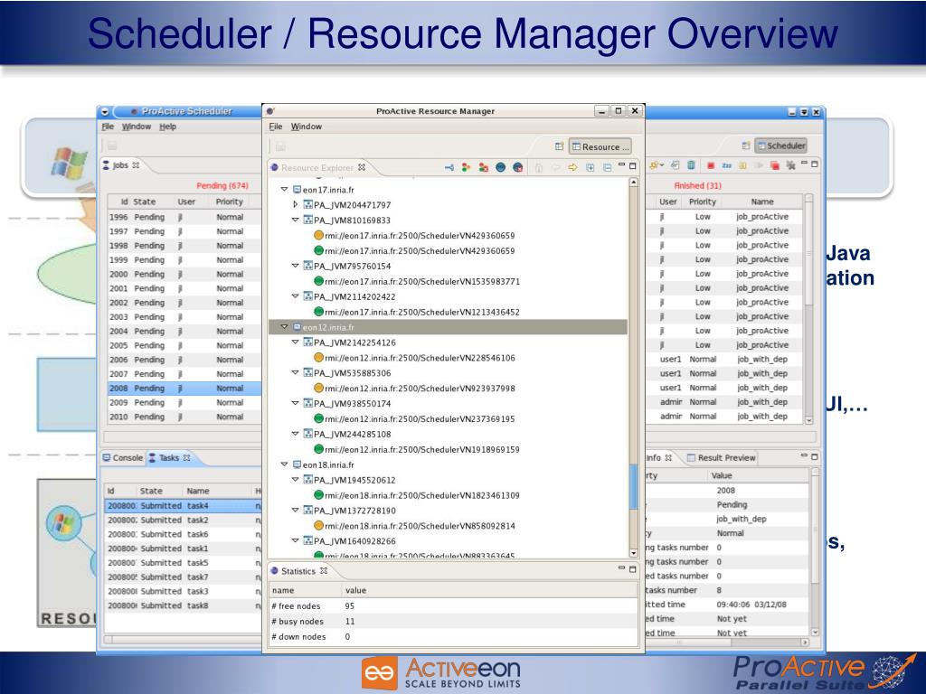Collapse the eon18.inria.fr tree node
Image resolution: width=926 pixels, height=694 pixels.
[x=284, y=464]
